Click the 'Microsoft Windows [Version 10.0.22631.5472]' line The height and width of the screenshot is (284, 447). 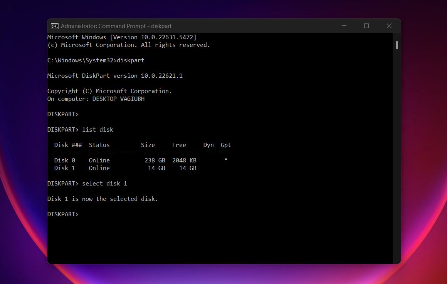122,37
